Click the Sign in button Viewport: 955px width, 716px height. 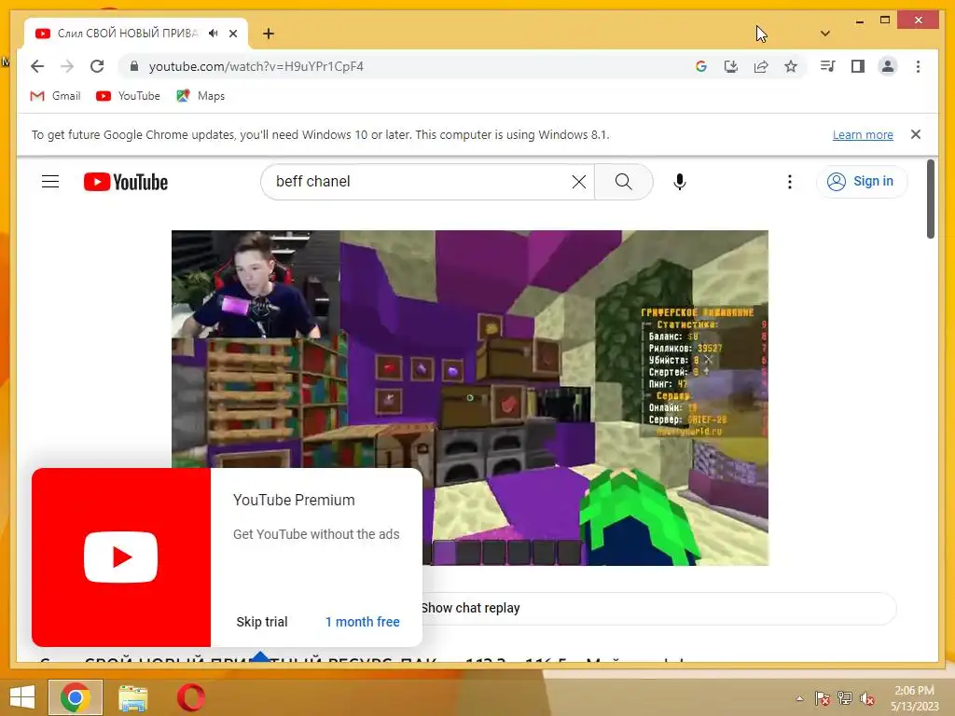pyautogui.click(x=861, y=182)
